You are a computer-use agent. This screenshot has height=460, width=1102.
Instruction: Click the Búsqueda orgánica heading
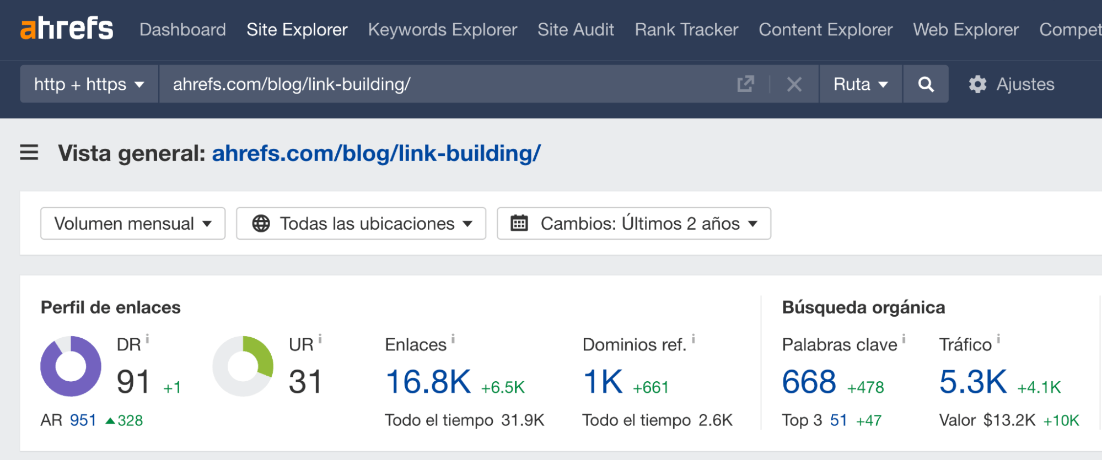click(x=864, y=307)
